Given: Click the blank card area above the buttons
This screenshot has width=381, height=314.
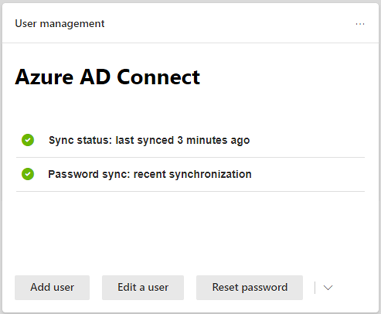Looking at the screenshot, I should [x=190, y=233].
